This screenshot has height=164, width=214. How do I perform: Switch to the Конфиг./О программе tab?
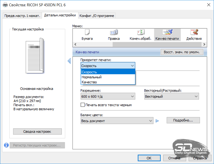pos(97,16)
